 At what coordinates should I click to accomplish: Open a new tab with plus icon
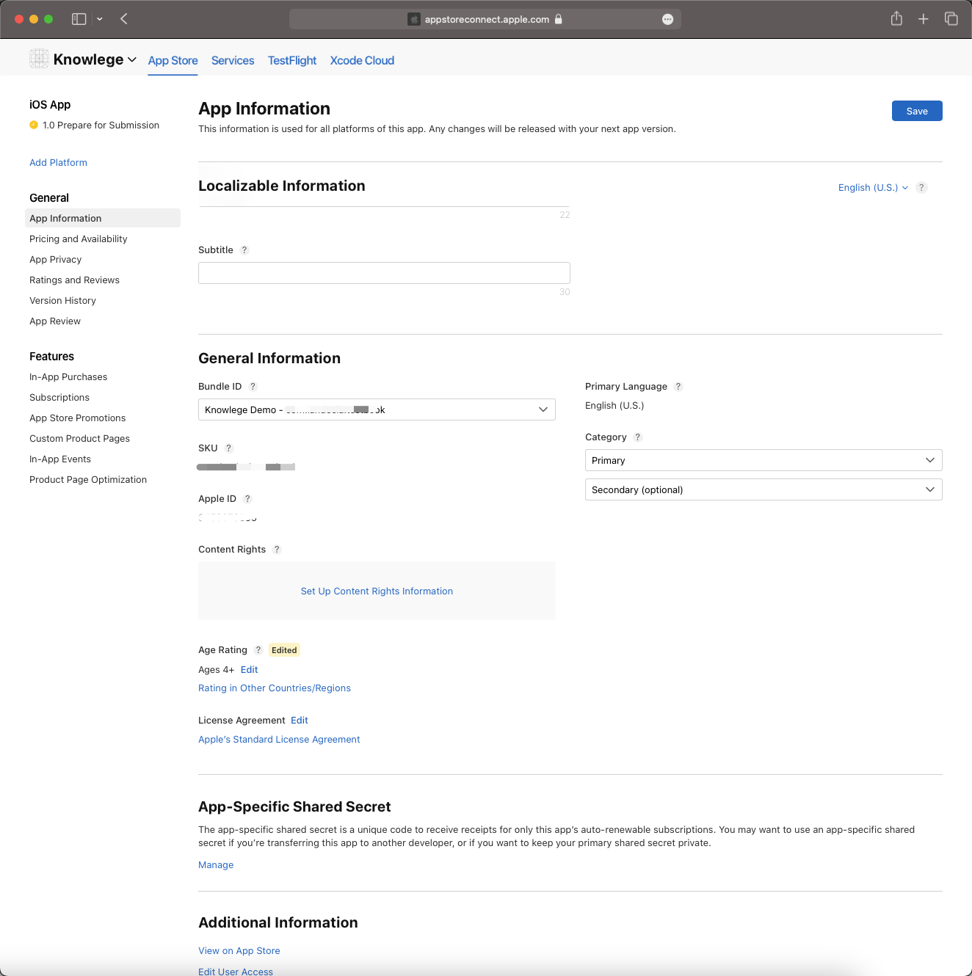point(924,19)
